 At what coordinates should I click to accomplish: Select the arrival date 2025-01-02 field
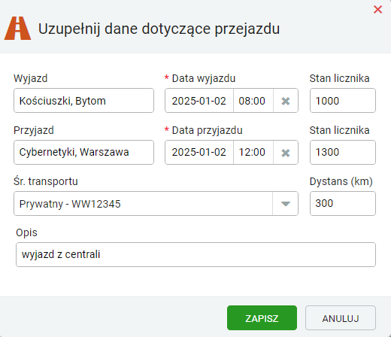click(x=199, y=153)
